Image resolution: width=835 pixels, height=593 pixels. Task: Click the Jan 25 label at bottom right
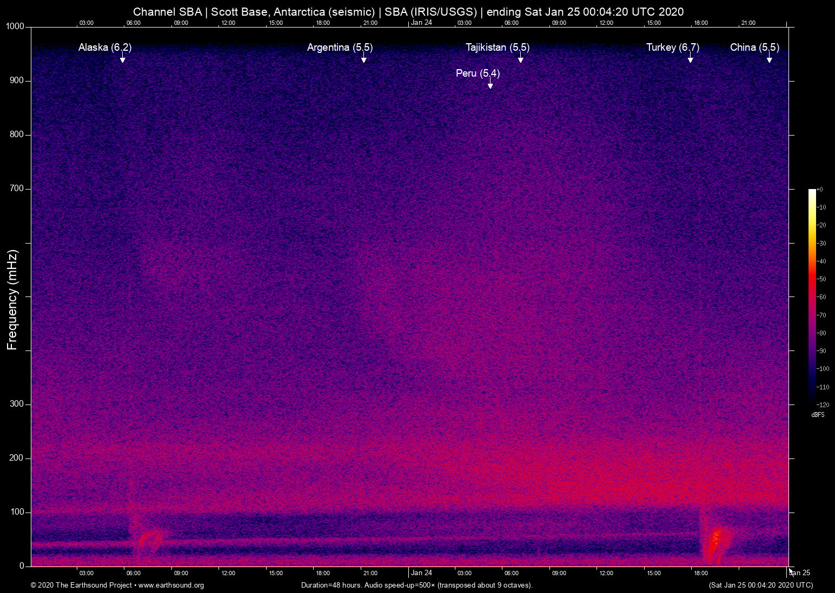800,573
